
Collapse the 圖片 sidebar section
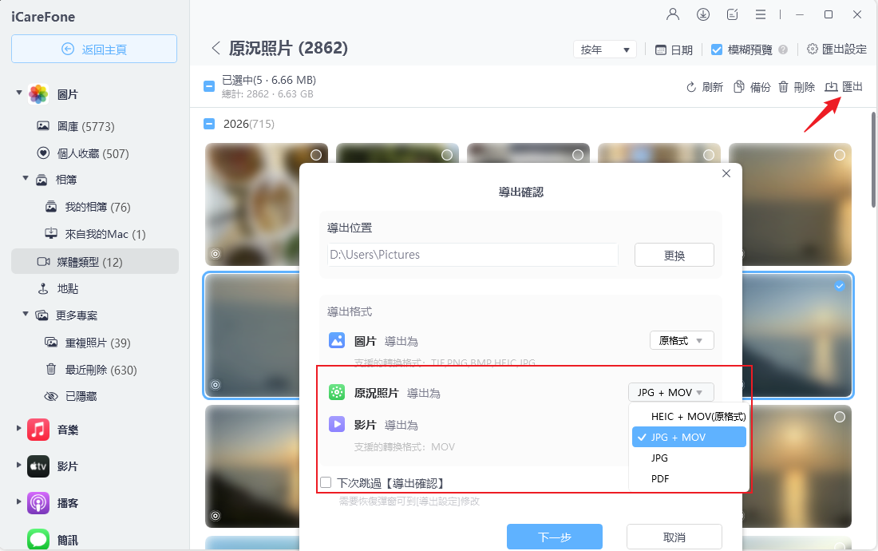pyautogui.click(x=19, y=93)
